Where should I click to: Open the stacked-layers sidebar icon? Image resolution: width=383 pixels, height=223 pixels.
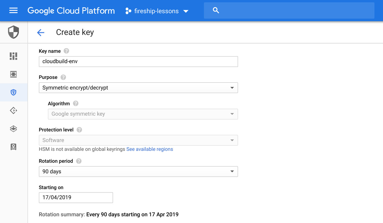(x=13, y=129)
